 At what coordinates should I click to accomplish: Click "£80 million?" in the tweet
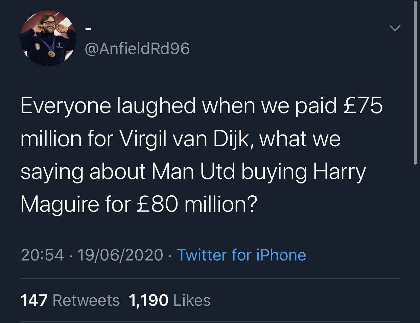click(x=197, y=204)
